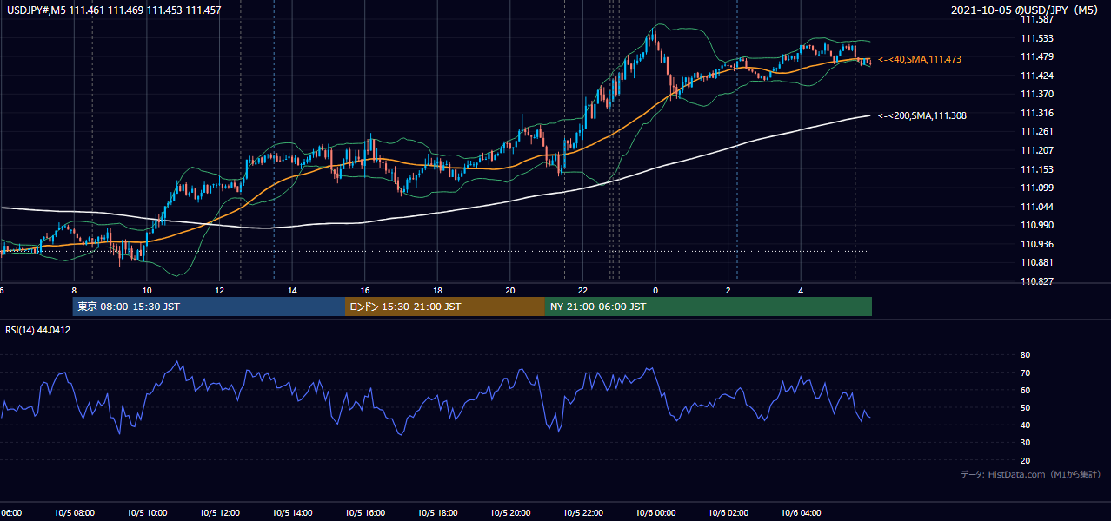
Task: Click the NY 21:00-06:00 JST session bar
Action: coord(709,307)
